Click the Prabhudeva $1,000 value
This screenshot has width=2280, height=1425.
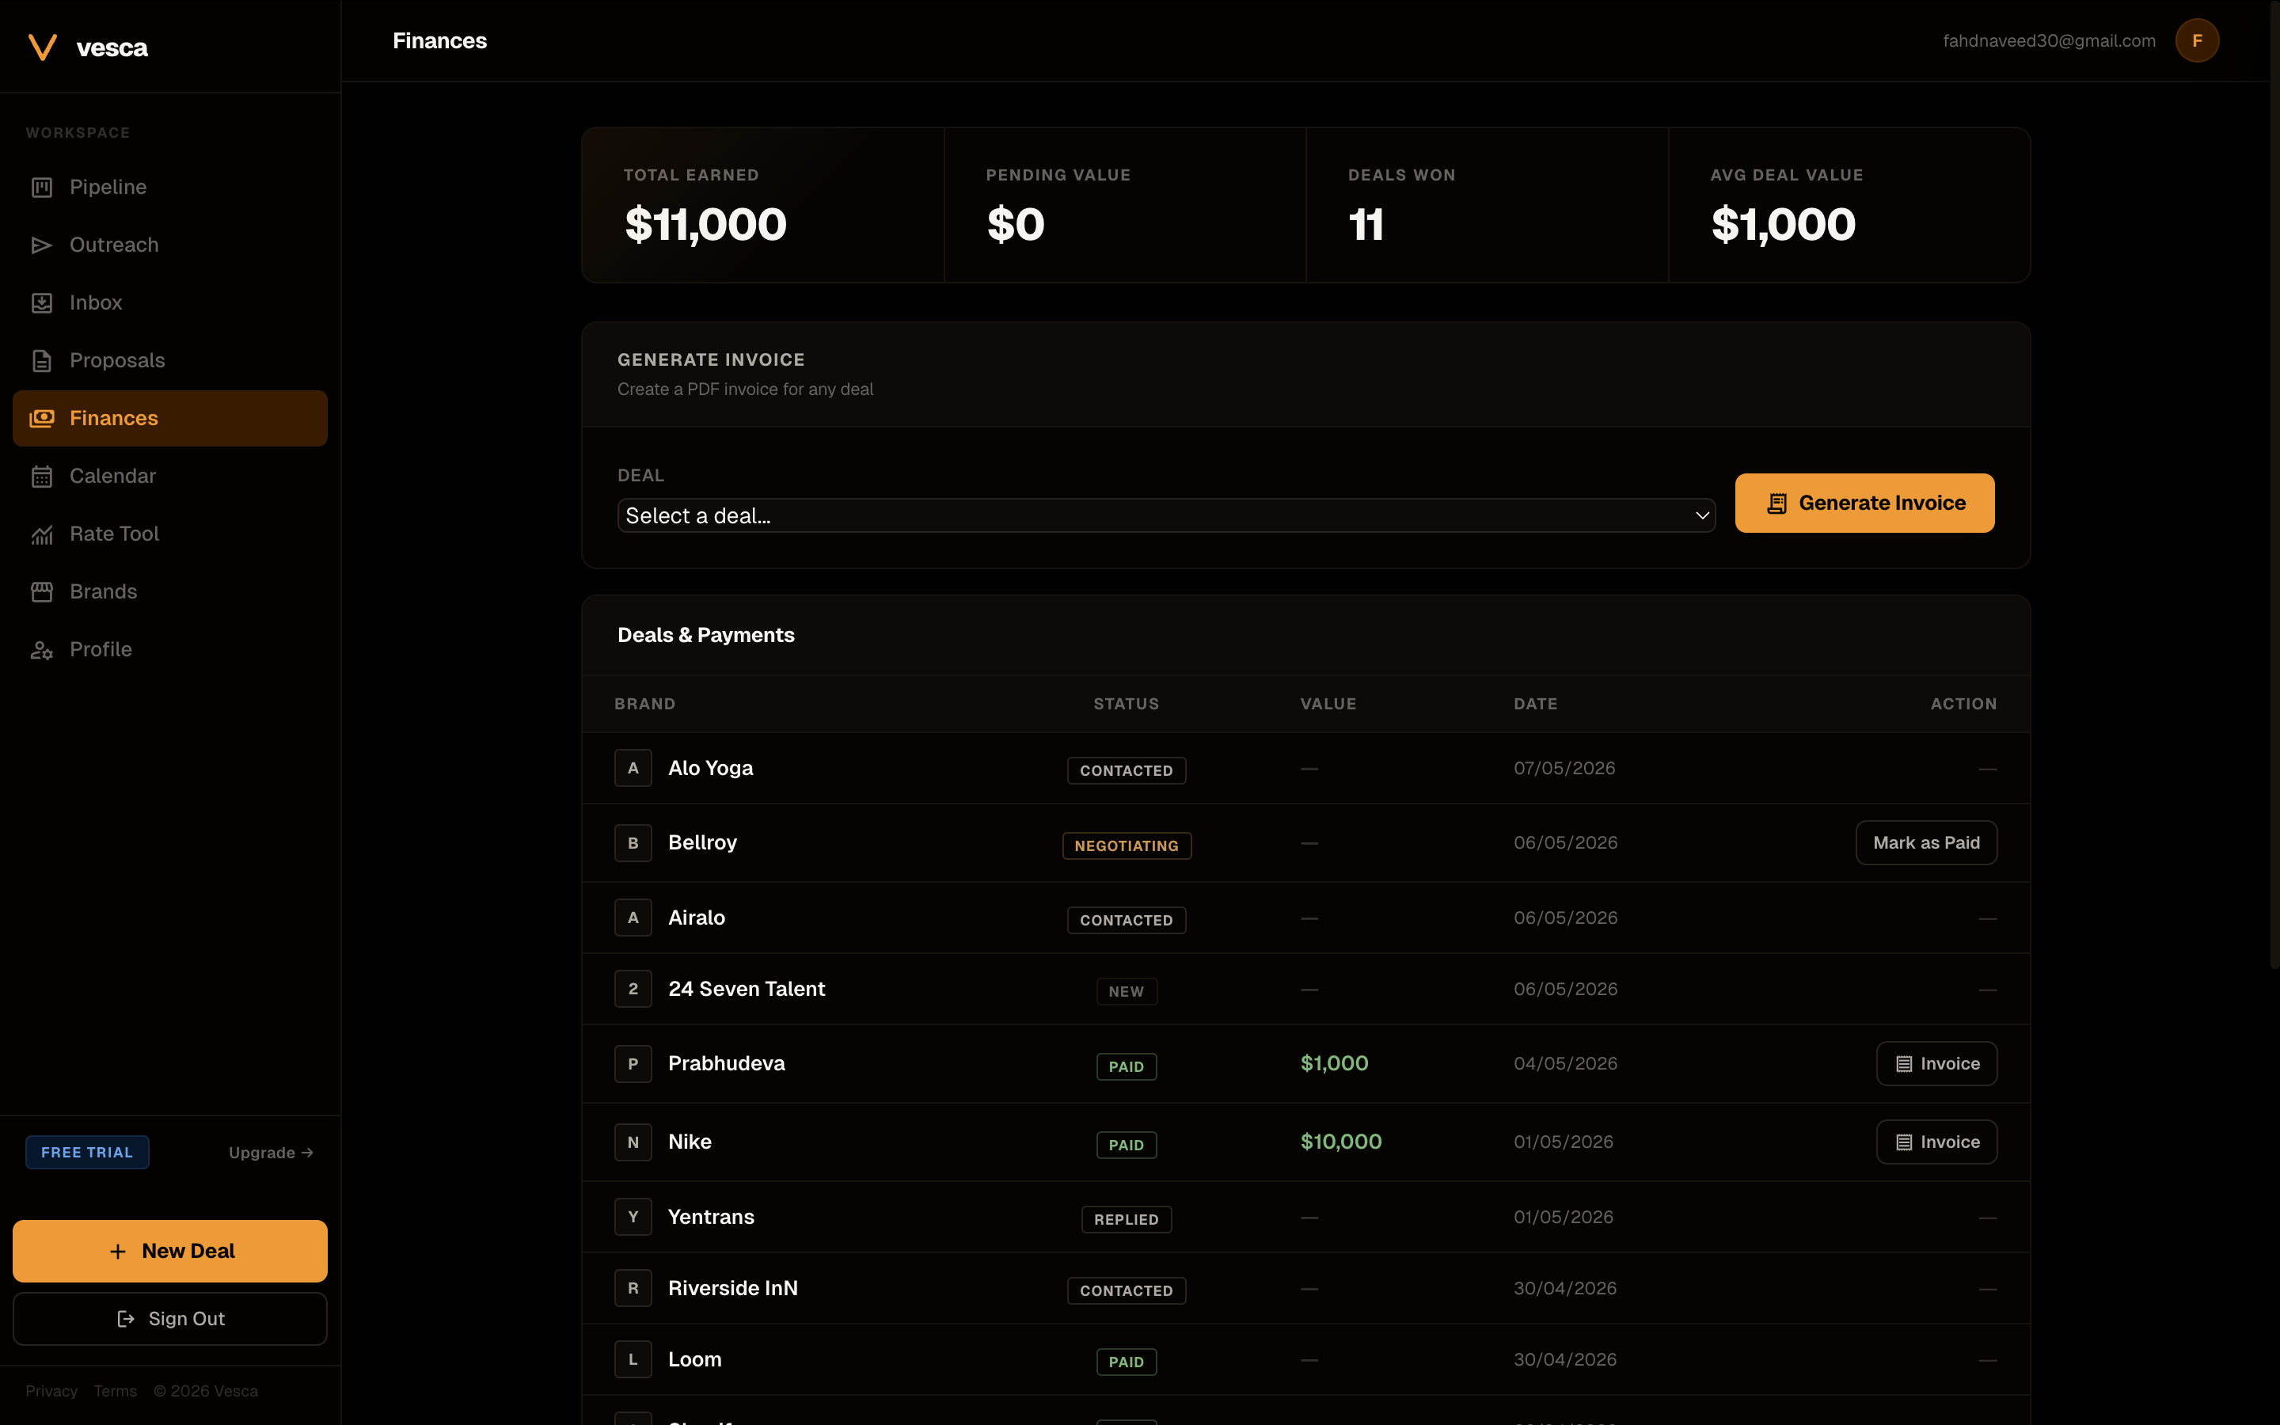click(1334, 1064)
